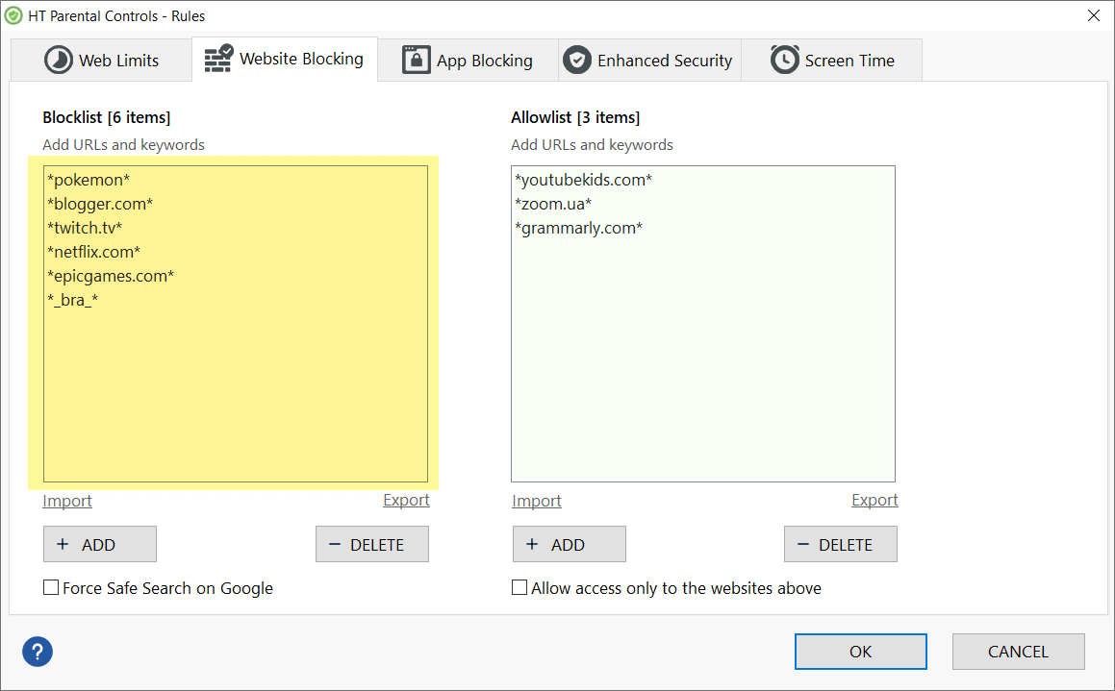
Task: Click the HT Parental Controls app icon
Action: point(13,15)
